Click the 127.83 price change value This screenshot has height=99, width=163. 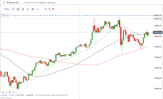pos(27,3)
